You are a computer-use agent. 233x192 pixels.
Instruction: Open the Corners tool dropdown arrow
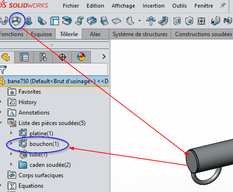click(139, 21)
